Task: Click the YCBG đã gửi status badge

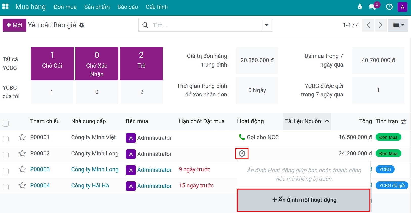Action: coord(392,186)
